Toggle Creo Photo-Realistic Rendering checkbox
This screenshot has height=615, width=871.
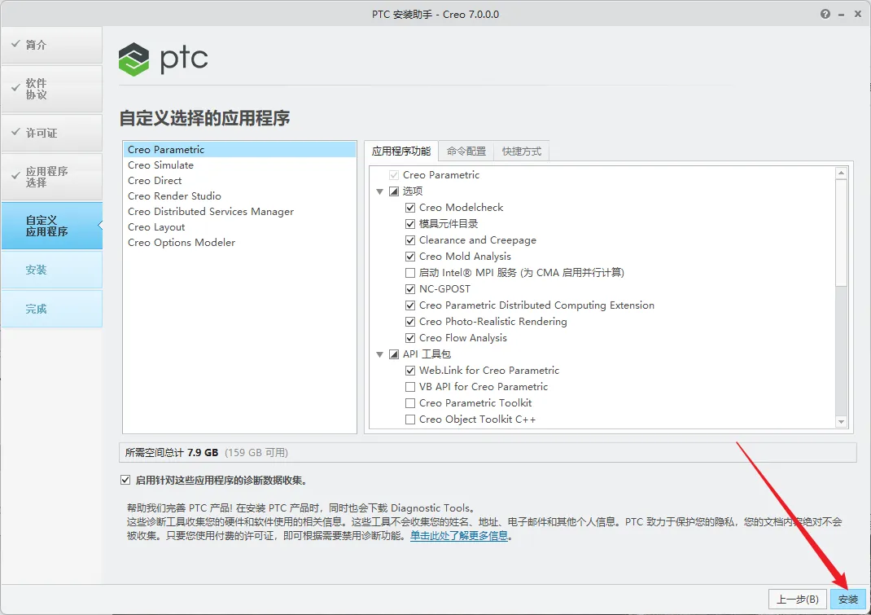410,322
